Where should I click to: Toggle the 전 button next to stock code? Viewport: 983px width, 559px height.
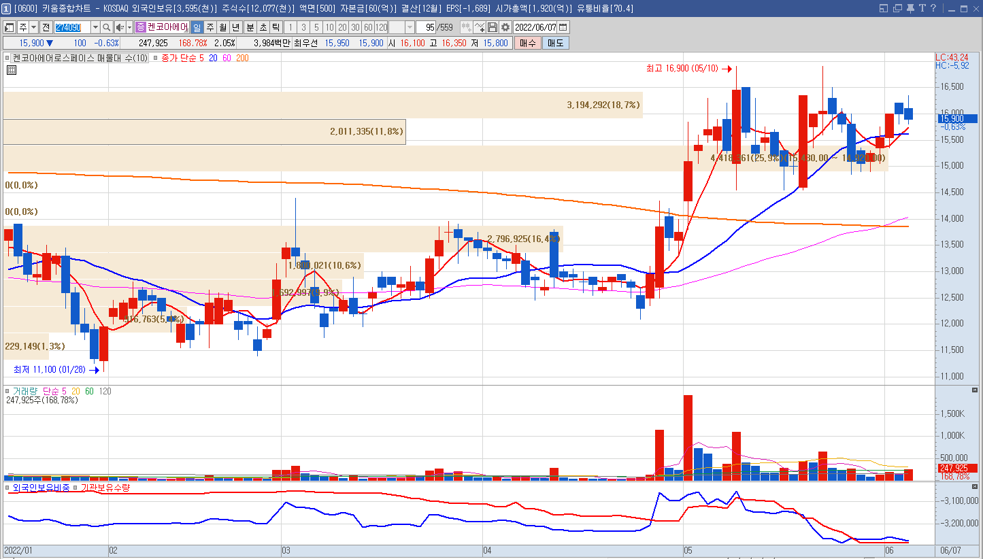(46, 27)
